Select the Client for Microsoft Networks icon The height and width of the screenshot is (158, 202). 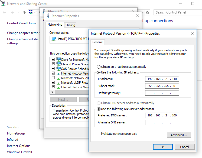(58, 59)
